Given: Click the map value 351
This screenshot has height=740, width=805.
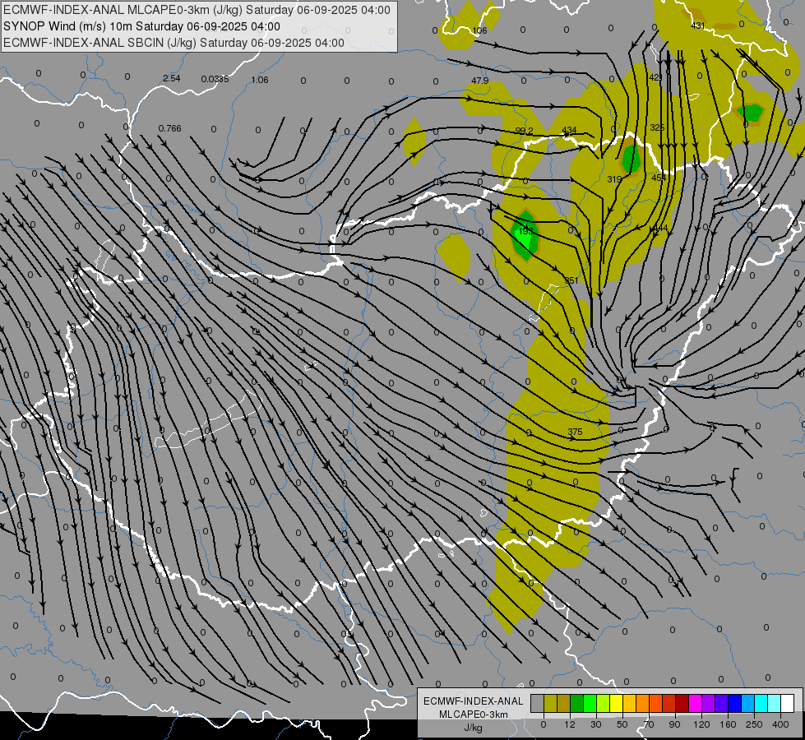Looking at the screenshot, I should 571,280.
